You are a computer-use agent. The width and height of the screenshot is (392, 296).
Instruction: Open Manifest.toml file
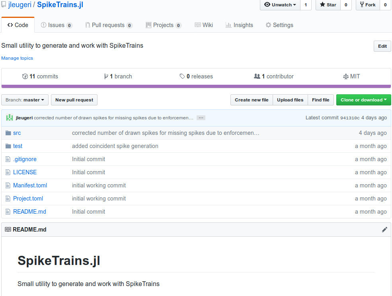click(30, 185)
